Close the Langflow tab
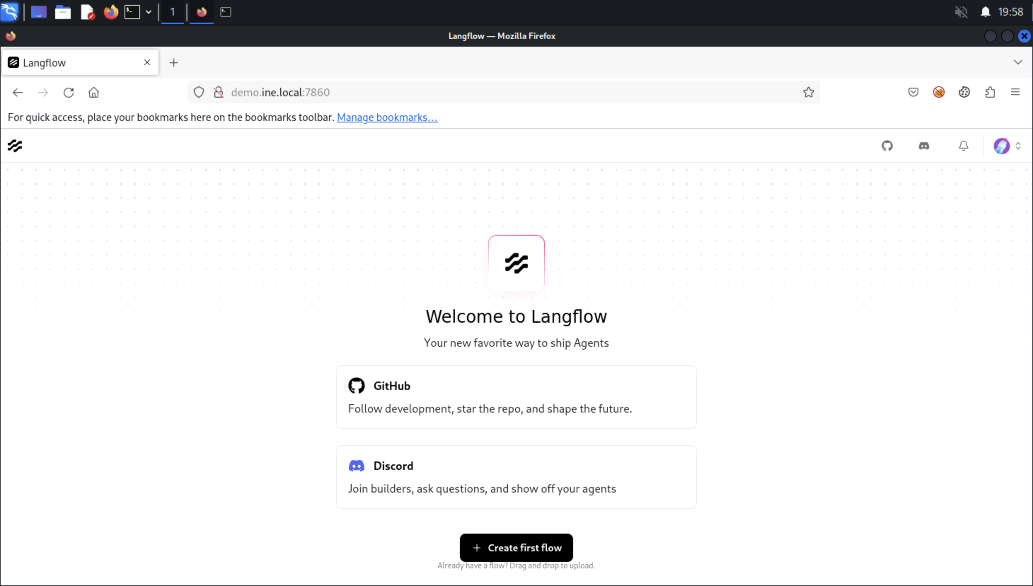This screenshot has width=1033, height=586. 147,62
